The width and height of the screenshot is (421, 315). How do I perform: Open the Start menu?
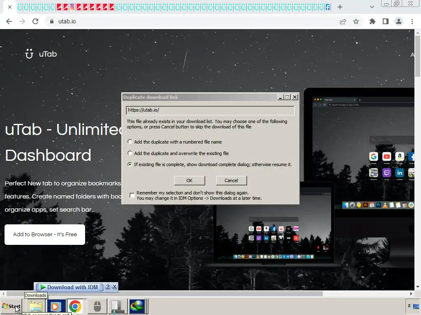point(11,306)
